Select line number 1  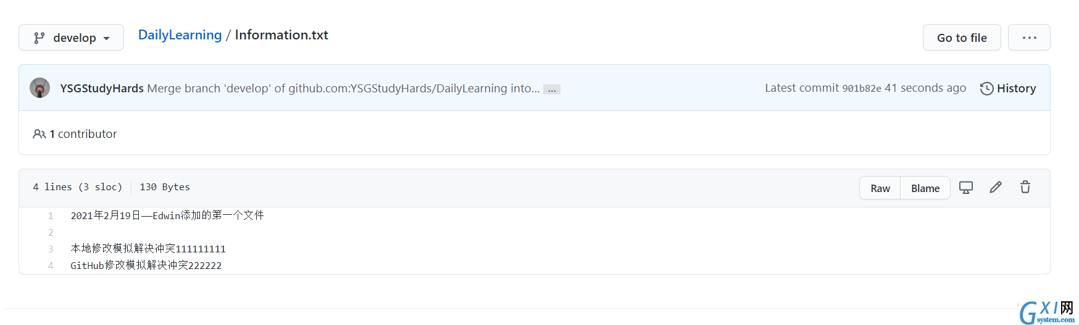[x=51, y=216]
